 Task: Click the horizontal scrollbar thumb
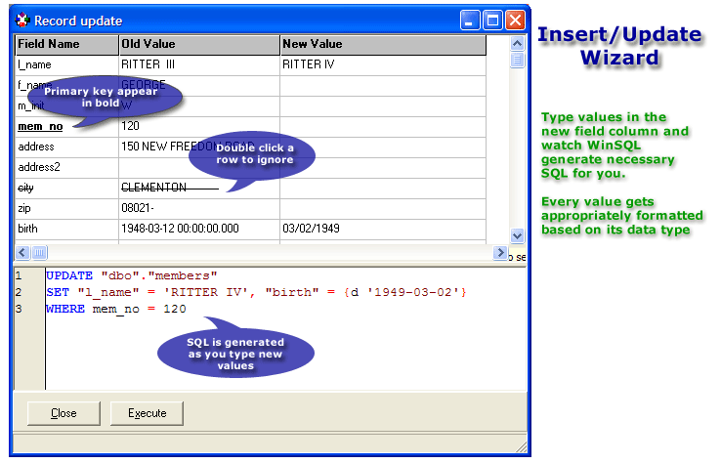[39, 252]
